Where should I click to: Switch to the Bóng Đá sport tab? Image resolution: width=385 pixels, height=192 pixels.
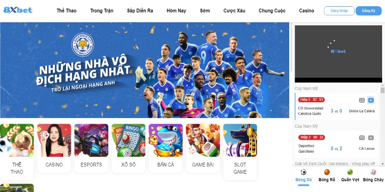click(304, 176)
